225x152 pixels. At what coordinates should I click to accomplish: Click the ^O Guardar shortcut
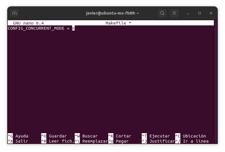(x=54, y=136)
